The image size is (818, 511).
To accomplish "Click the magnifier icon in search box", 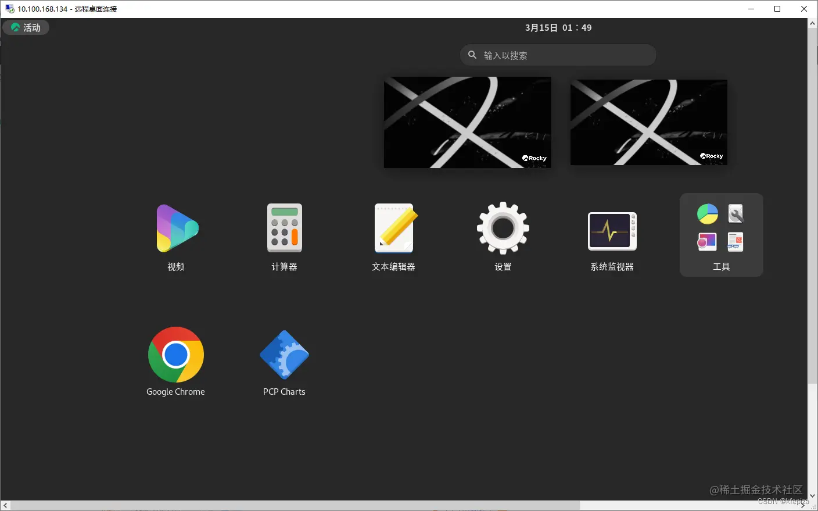I will (x=472, y=55).
